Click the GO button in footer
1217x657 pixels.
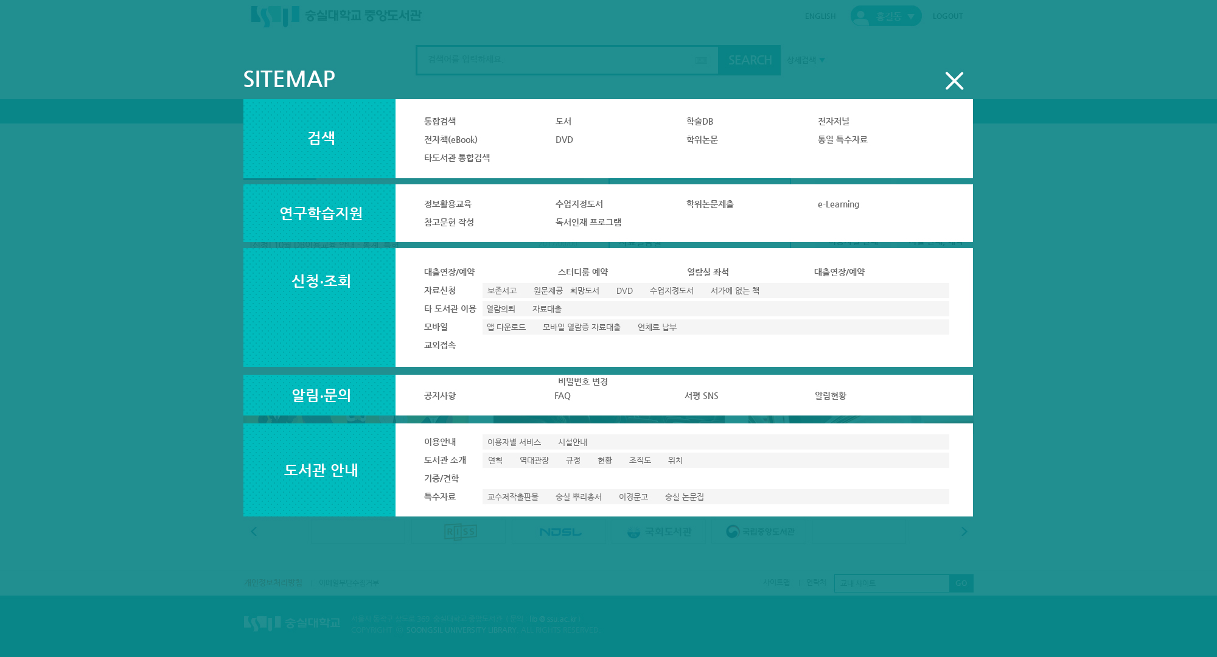(961, 583)
